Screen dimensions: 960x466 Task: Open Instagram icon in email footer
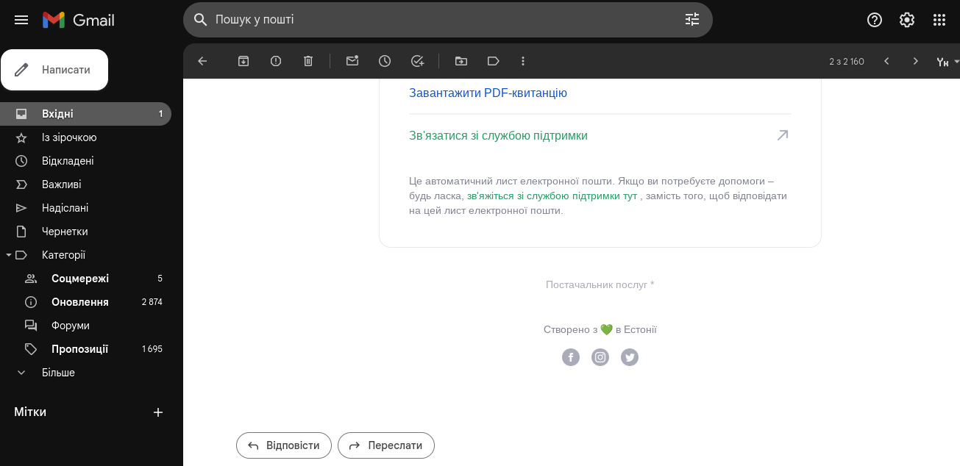(x=600, y=357)
